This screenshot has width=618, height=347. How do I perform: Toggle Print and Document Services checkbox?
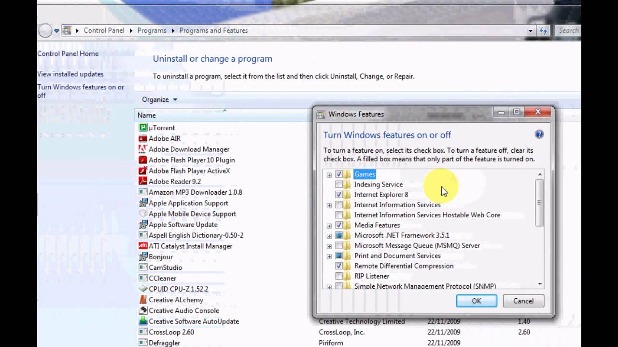click(x=339, y=255)
